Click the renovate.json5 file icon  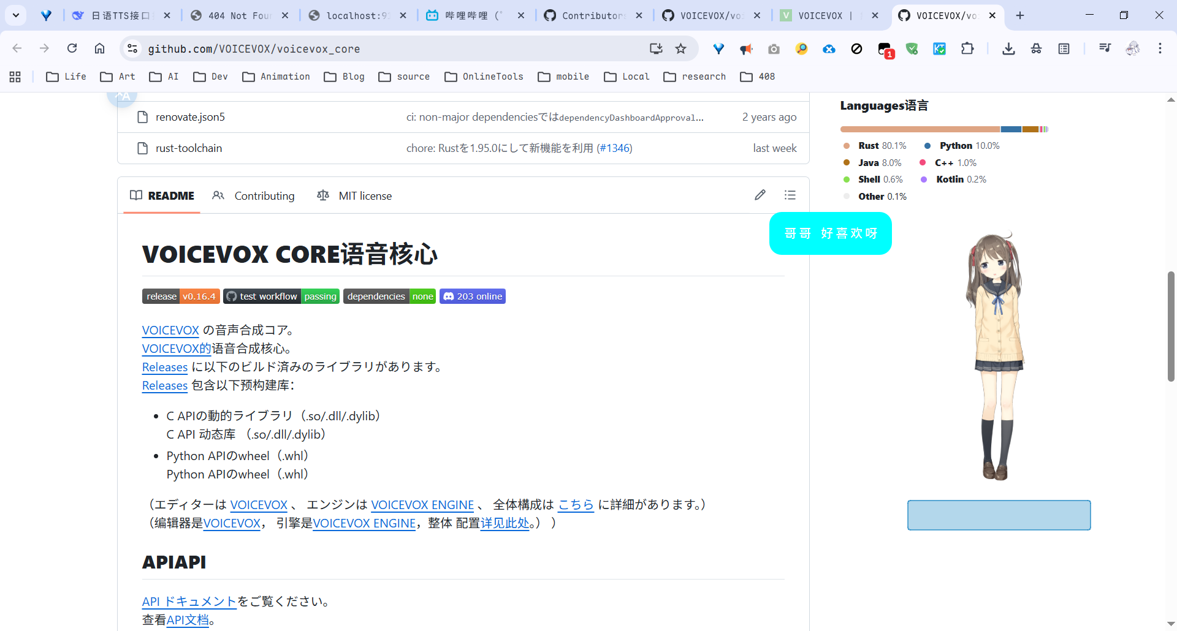click(143, 117)
